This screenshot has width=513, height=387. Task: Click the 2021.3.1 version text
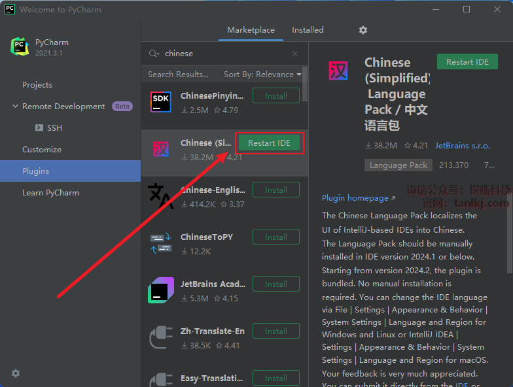[x=48, y=53]
